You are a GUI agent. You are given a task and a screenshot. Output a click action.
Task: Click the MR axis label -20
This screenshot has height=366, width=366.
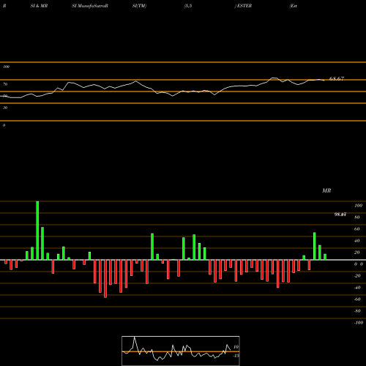[x=357, y=276]
